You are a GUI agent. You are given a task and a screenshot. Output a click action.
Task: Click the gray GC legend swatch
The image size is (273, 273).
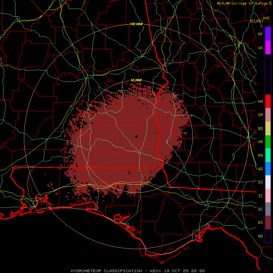click(x=268, y=209)
